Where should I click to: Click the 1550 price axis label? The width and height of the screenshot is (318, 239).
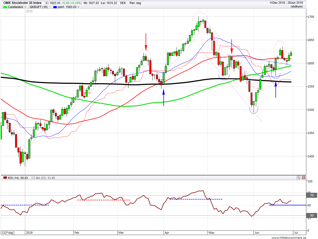(x=311, y=86)
